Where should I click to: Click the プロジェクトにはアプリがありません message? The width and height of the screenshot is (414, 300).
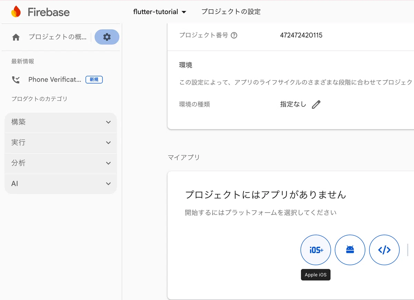(266, 195)
